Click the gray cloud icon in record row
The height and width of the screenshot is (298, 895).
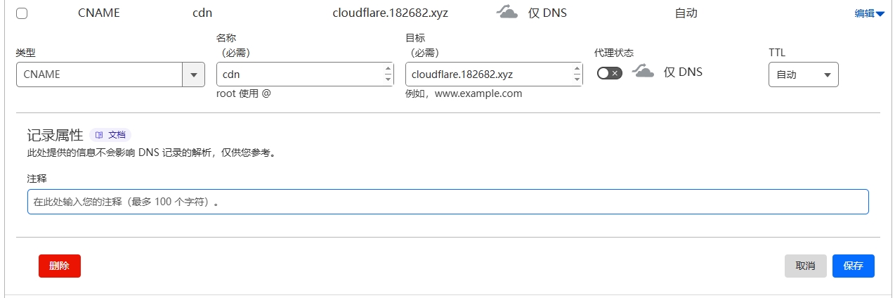(507, 12)
